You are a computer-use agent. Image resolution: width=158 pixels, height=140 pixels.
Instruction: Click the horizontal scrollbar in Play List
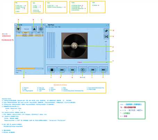point(30,69)
